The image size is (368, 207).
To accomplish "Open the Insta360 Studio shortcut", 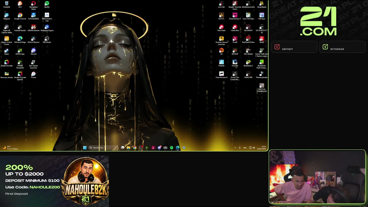I will [20, 28].
